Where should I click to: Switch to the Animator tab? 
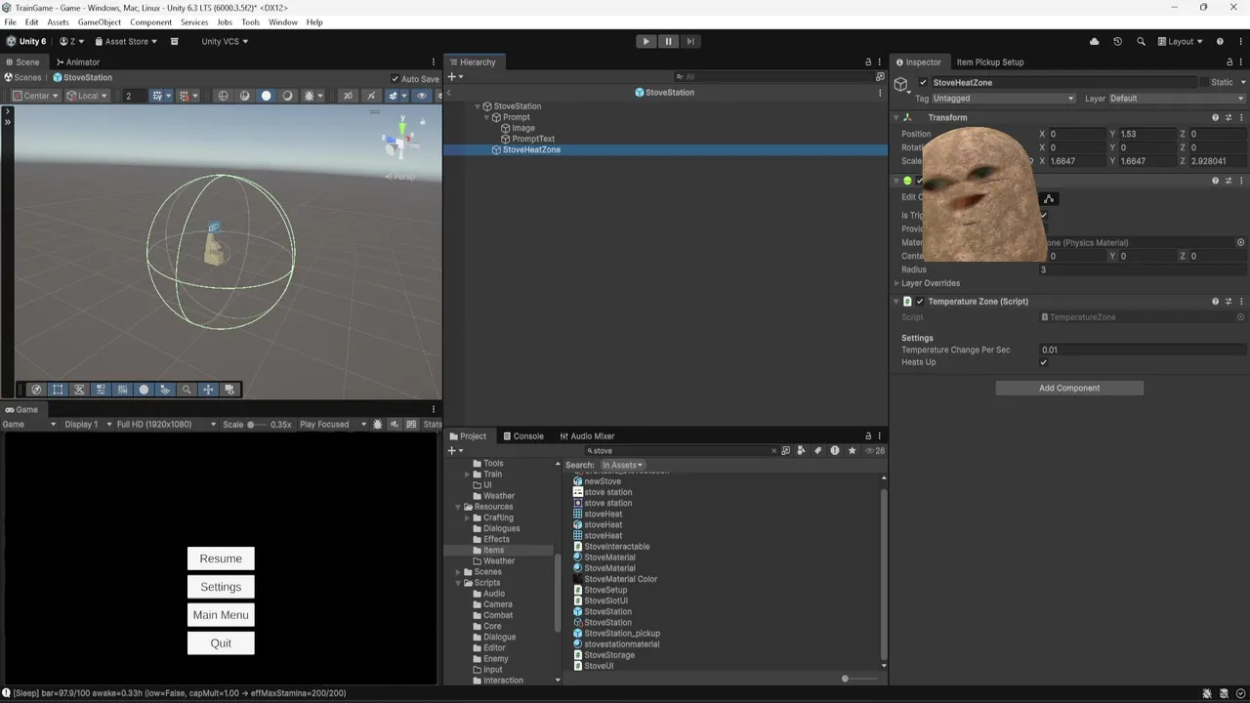[x=78, y=62]
